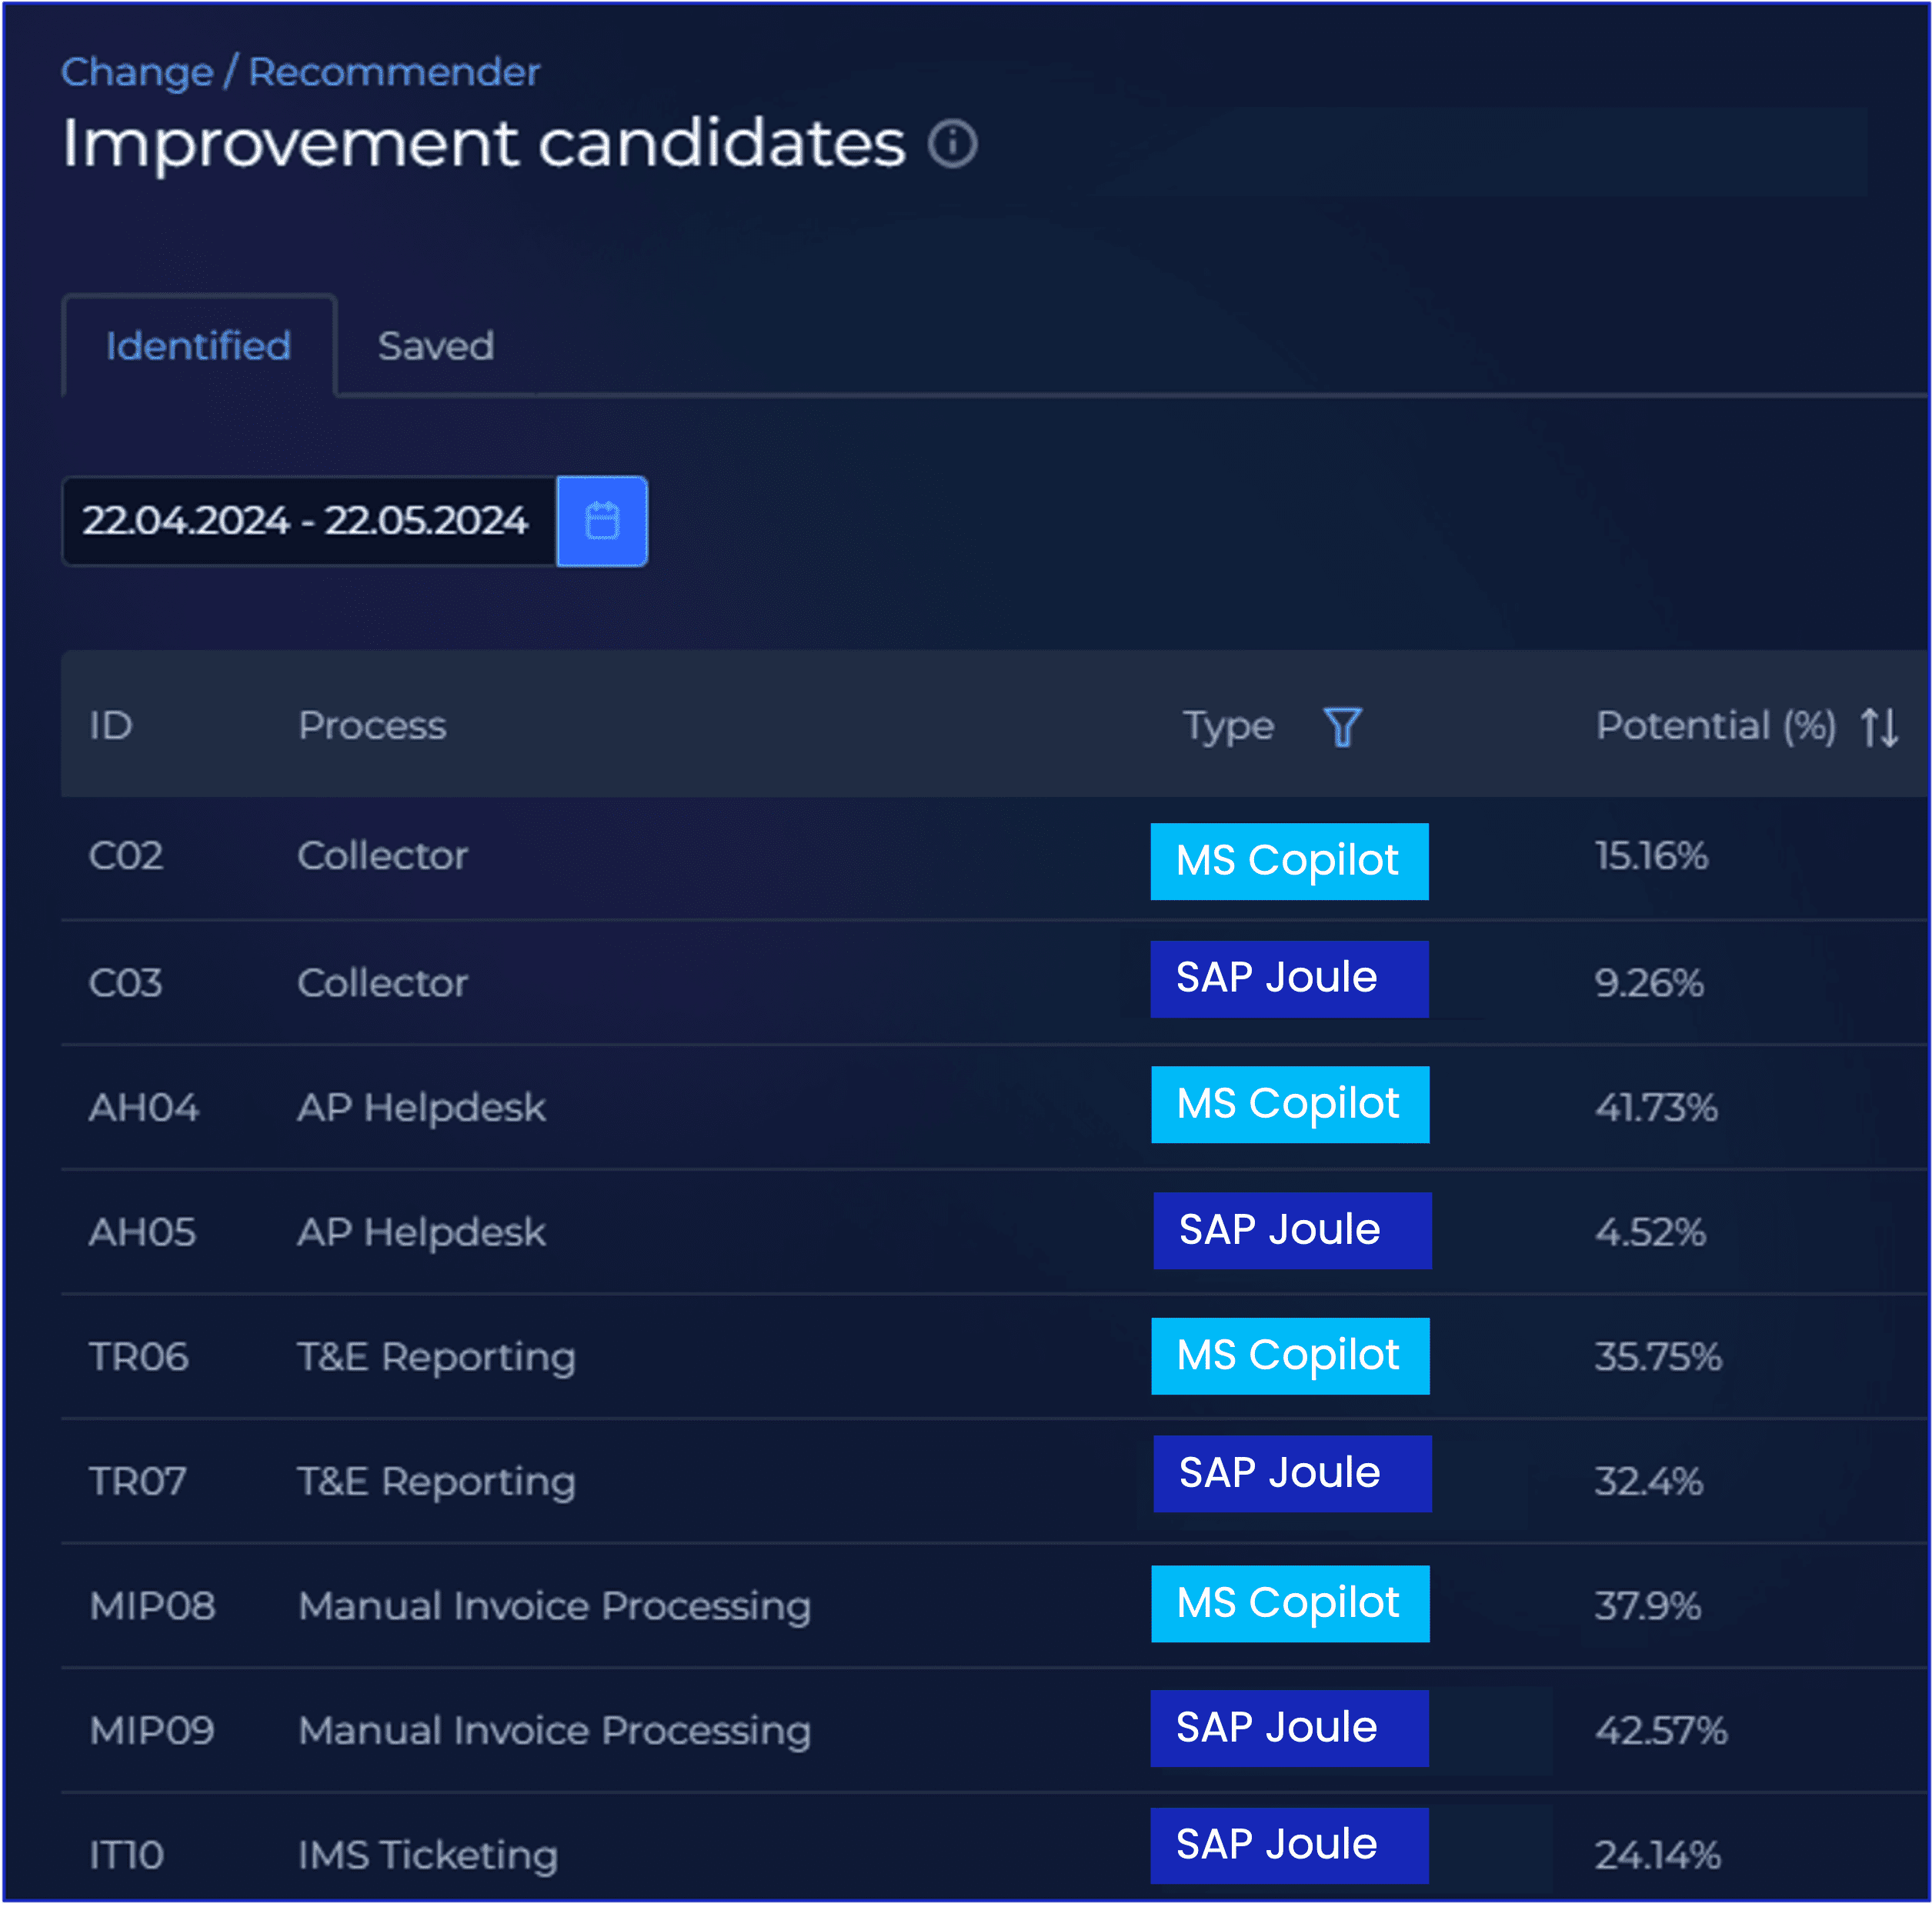
Task: Click the MS Copilot badge for AH04
Action: coord(1290,1105)
